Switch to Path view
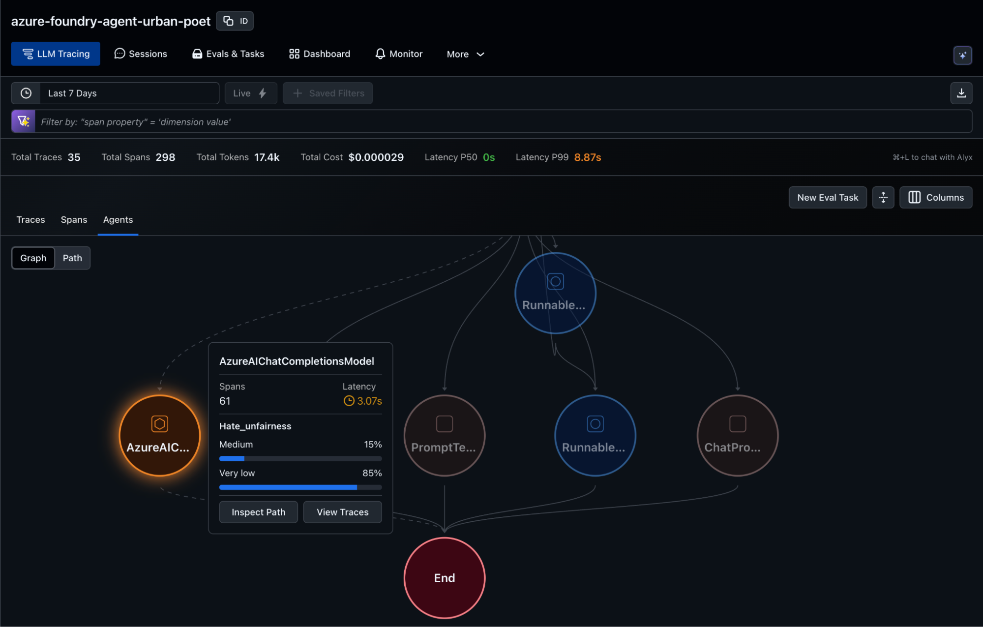Screen dimensions: 983x627 [x=72, y=258]
